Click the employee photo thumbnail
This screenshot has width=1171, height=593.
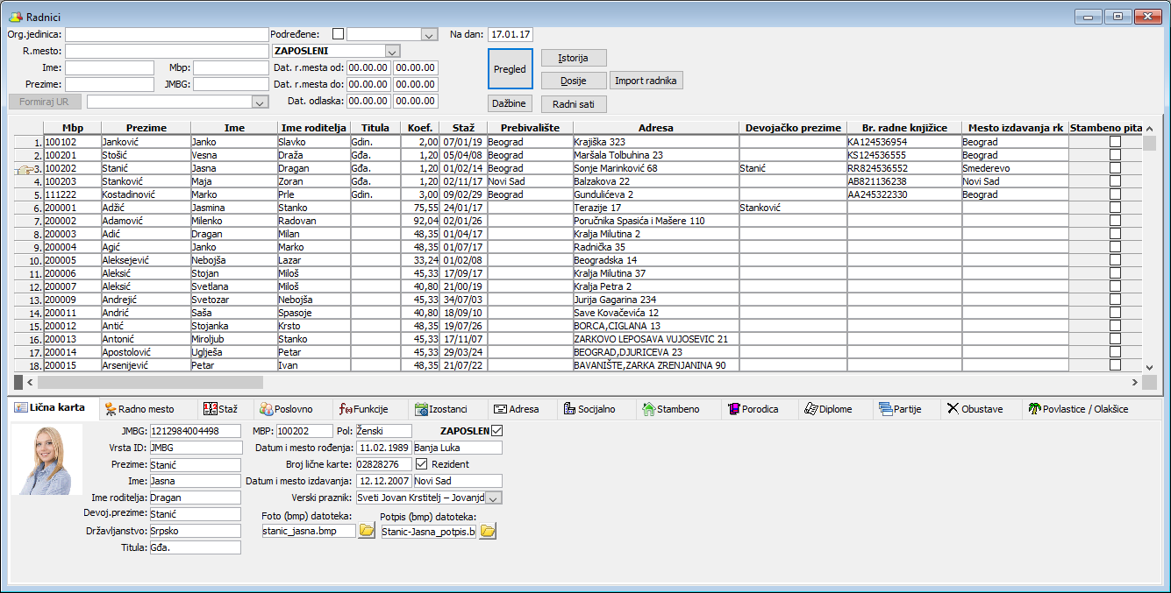tap(46, 460)
